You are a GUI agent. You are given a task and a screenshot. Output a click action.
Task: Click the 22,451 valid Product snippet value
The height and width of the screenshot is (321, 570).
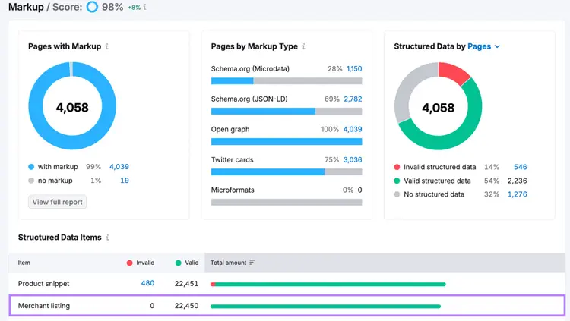click(x=186, y=284)
